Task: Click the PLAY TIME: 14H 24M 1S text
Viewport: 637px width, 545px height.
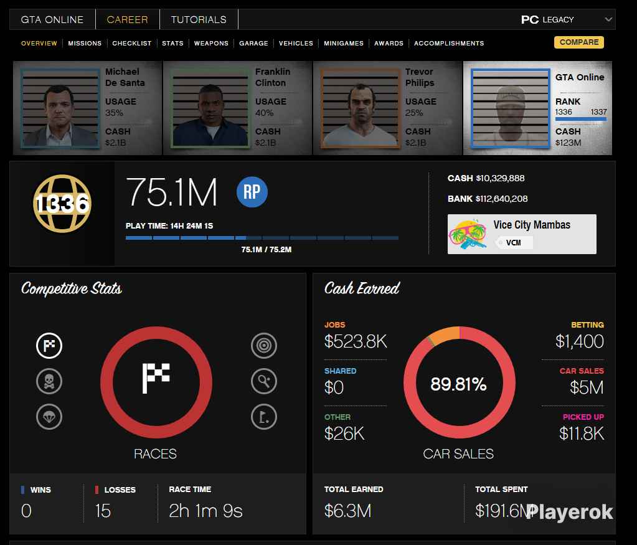Action: pyautogui.click(x=169, y=225)
